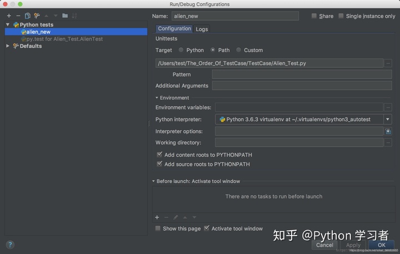Collapse the Before launch section
The image size is (400, 254).
point(153,181)
